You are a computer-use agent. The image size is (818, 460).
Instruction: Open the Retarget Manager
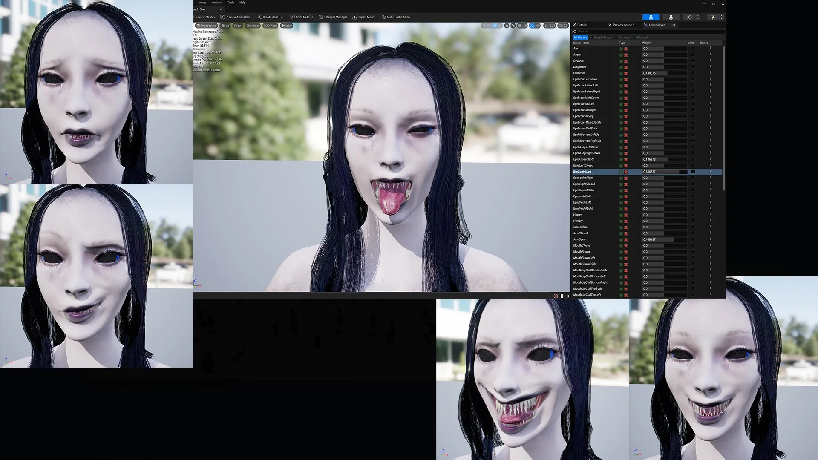[333, 17]
